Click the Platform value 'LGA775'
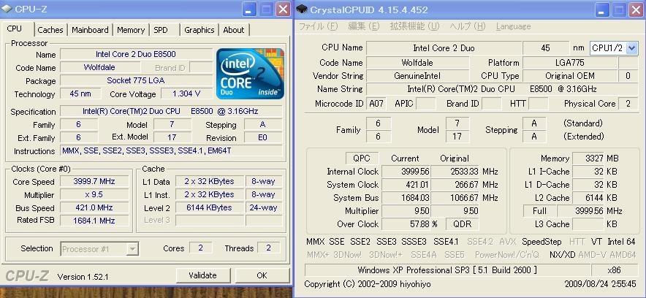646x298 pixels. click(x=570, y=63)
